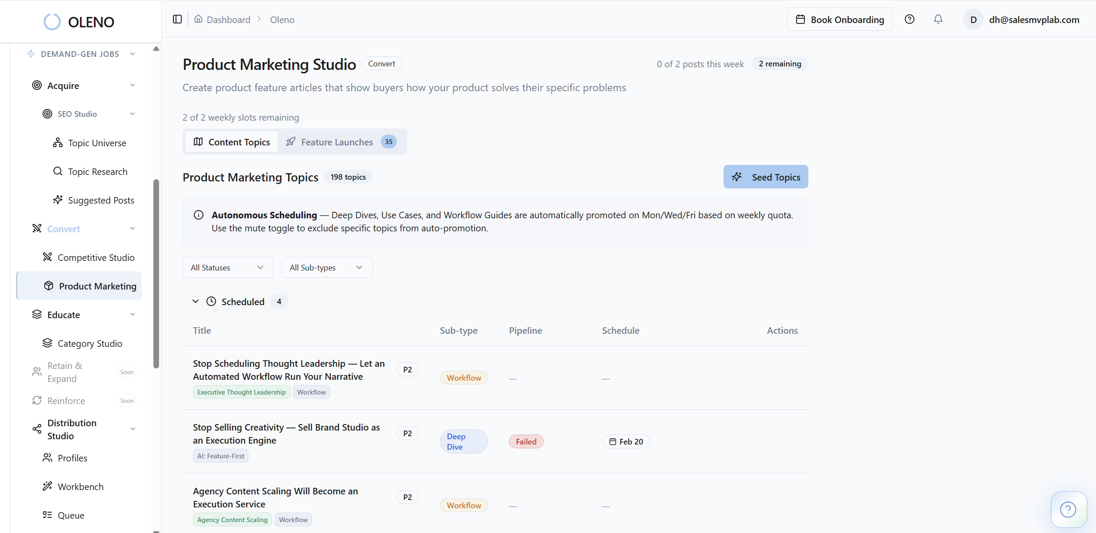Open the floating help bubble at bottom right
Image resolution: width=1096 pixels, height=533 pixels.
click(x=1068, y=509)
